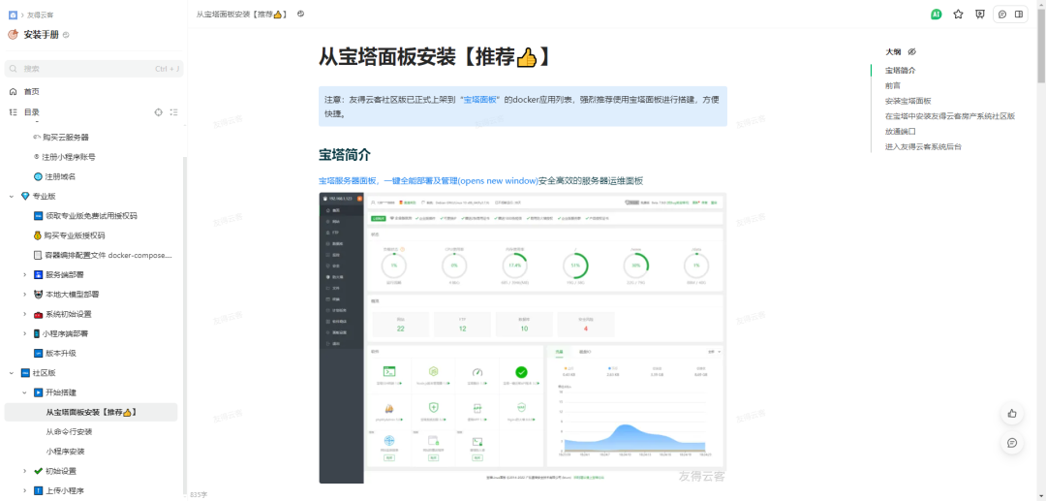Click the icon beside 安装手册 title
Screen dimensions: 1046x501
click(66, 35)
